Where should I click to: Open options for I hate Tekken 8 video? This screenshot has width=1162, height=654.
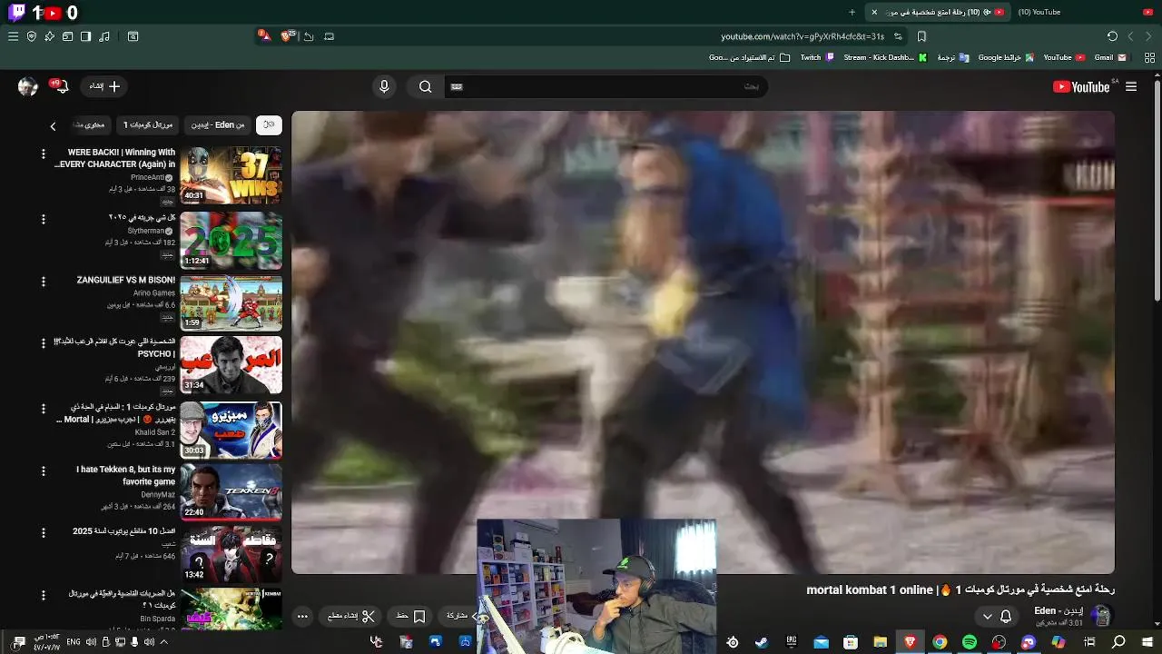pos(43,471)
